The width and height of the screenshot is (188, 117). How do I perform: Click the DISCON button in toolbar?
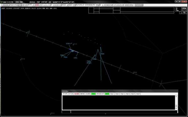6,5
